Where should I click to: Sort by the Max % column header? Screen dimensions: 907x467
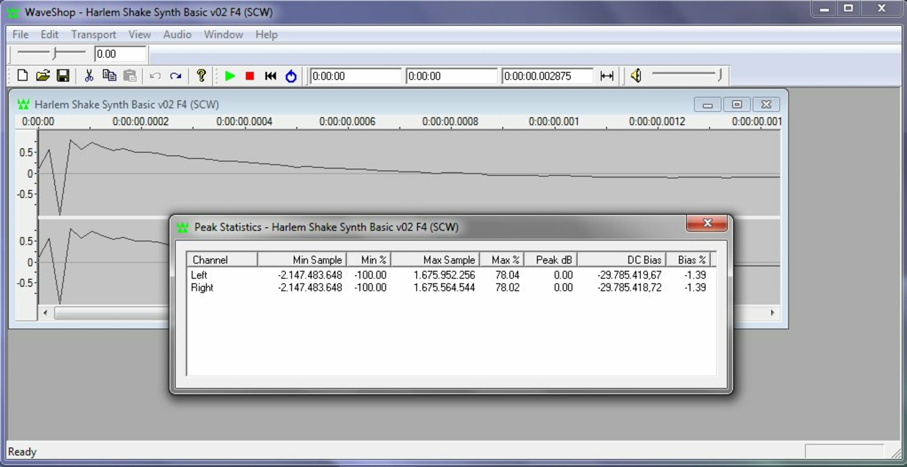point(502,260)
